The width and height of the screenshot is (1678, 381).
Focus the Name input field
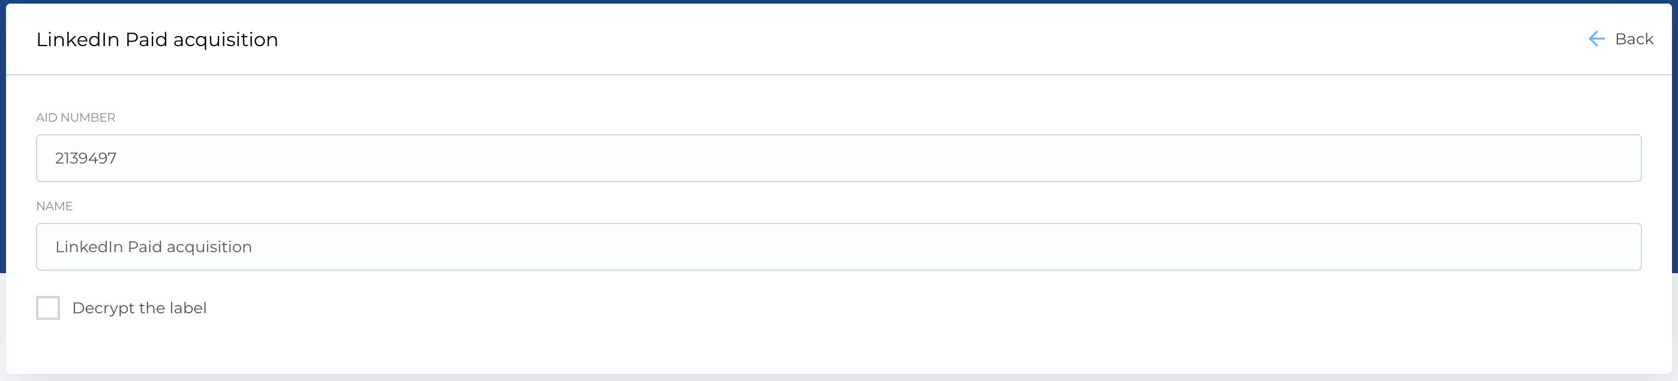838,247
